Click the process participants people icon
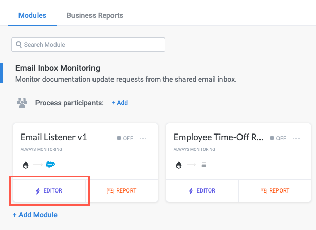The width and height of the screenshot is (316, 230). pos(22,103)
